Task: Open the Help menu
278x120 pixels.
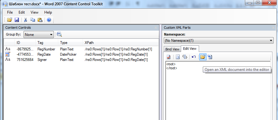Action: click(48, 12)
